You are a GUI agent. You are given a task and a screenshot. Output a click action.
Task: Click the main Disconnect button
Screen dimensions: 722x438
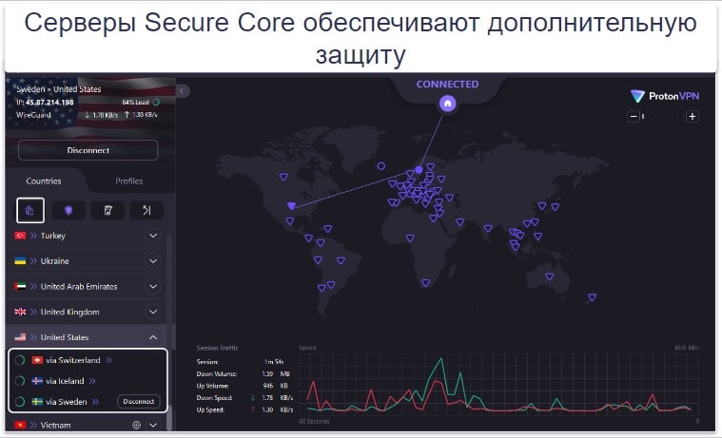click(x=88, y=150)
